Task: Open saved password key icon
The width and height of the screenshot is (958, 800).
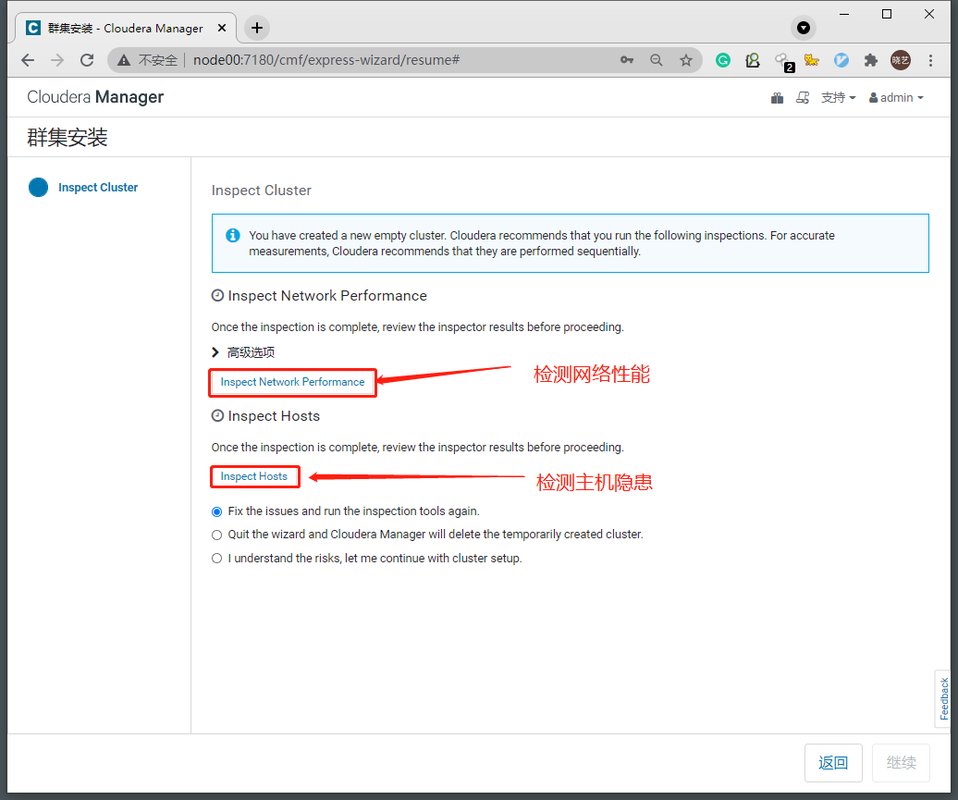Action: [627, 60]
